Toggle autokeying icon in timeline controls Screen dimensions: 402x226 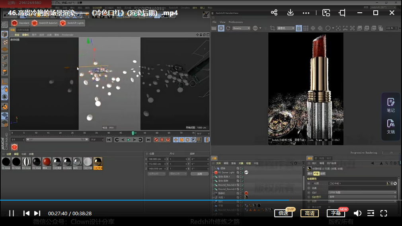[162, 140]
